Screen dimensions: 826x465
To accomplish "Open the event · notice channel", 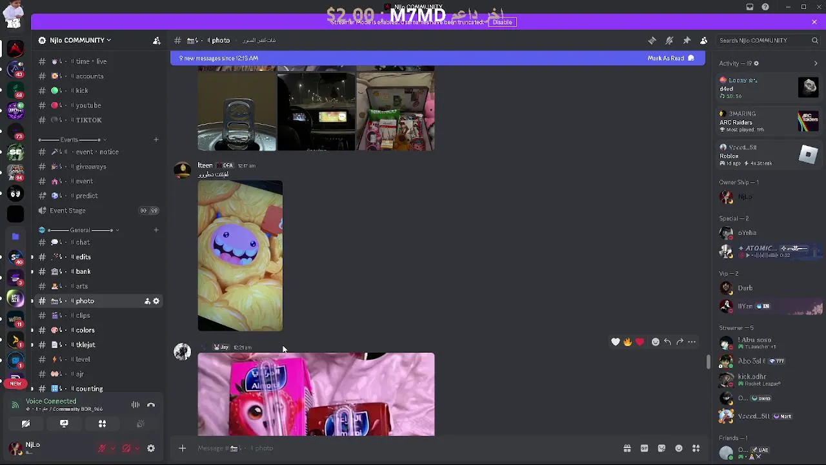I will pos(98,152).
